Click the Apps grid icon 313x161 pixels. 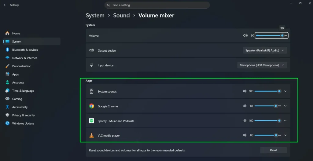[x=7, y=74]
